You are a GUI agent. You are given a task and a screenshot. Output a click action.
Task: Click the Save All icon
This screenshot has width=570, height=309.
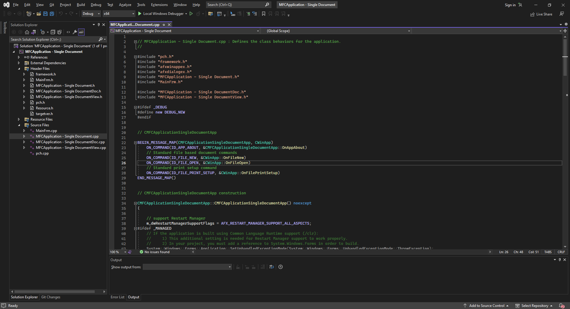click(52, 14)
